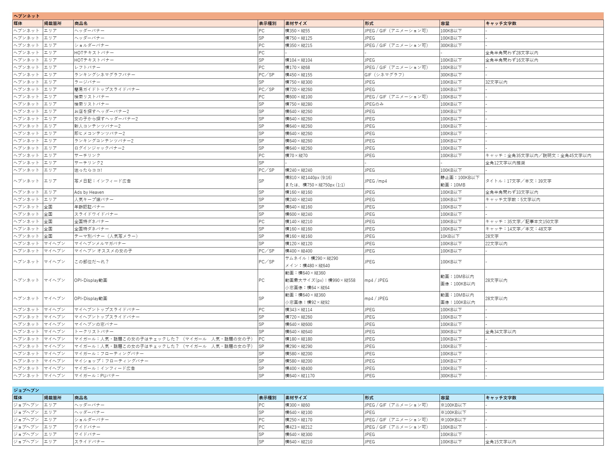Select the この部位だ～れ？ product cell
The height and width of the screenshot is (458, 616).
[91, 262]
